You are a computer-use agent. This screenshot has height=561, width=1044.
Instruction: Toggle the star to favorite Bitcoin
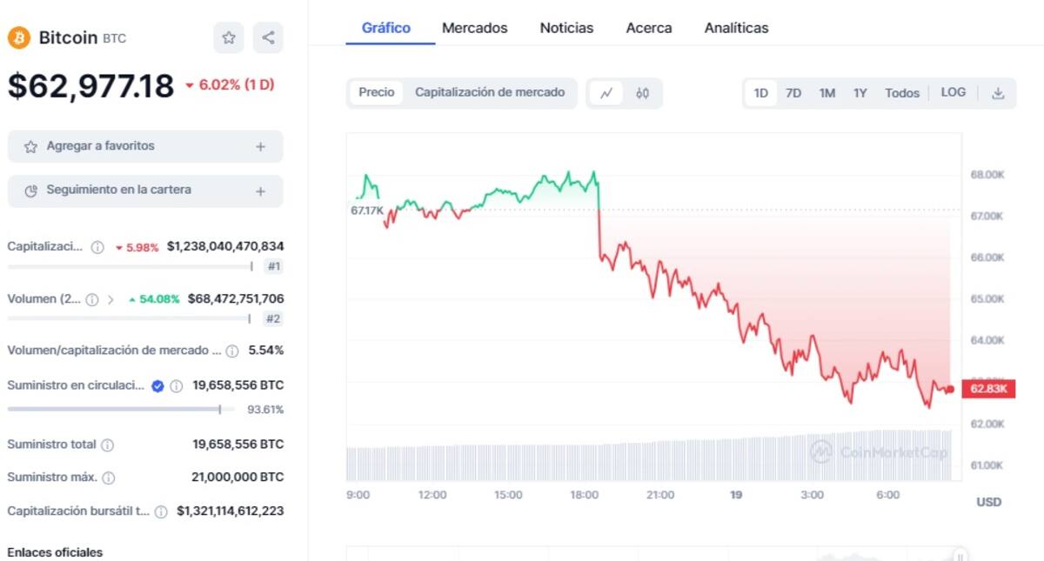coord(228,38)
